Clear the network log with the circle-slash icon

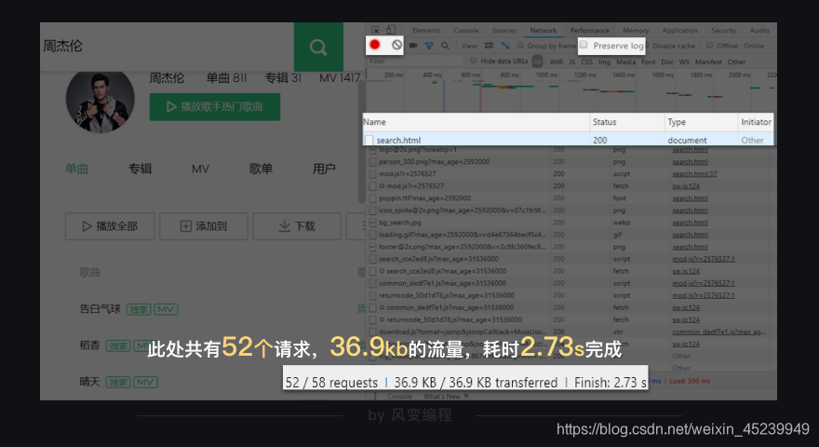click(x=396, y=45)
